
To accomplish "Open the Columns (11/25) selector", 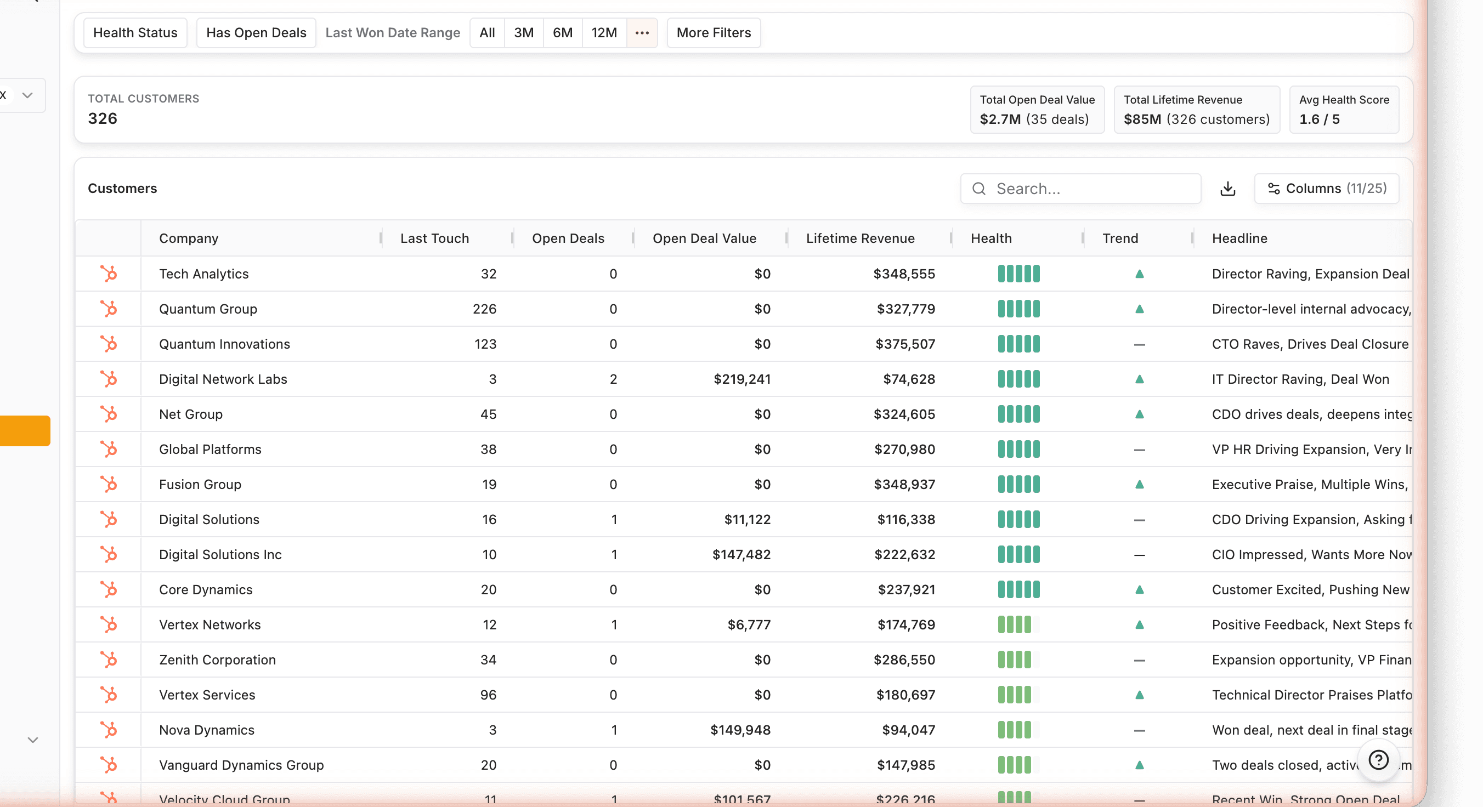I will (1326, 188).
